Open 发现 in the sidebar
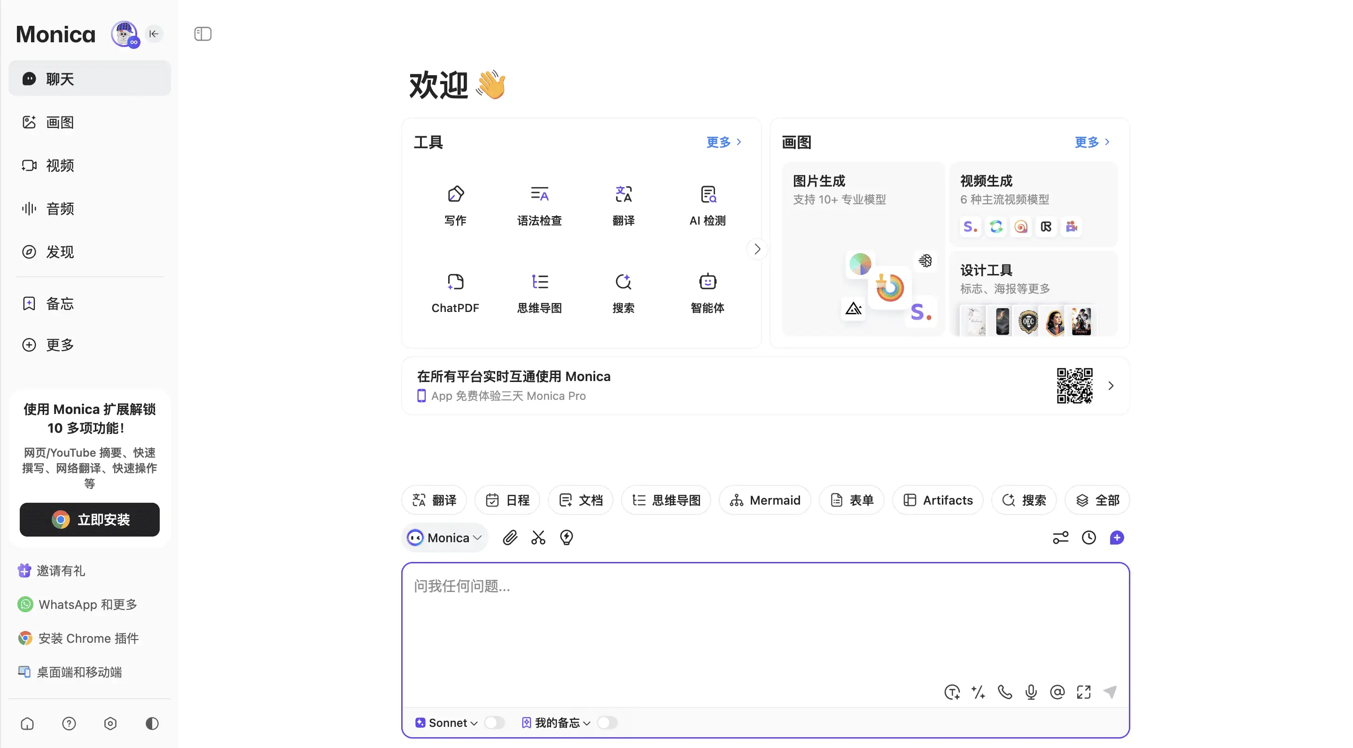The width and height of the screenshot is (1353, 748). click(x=60, y=252)
